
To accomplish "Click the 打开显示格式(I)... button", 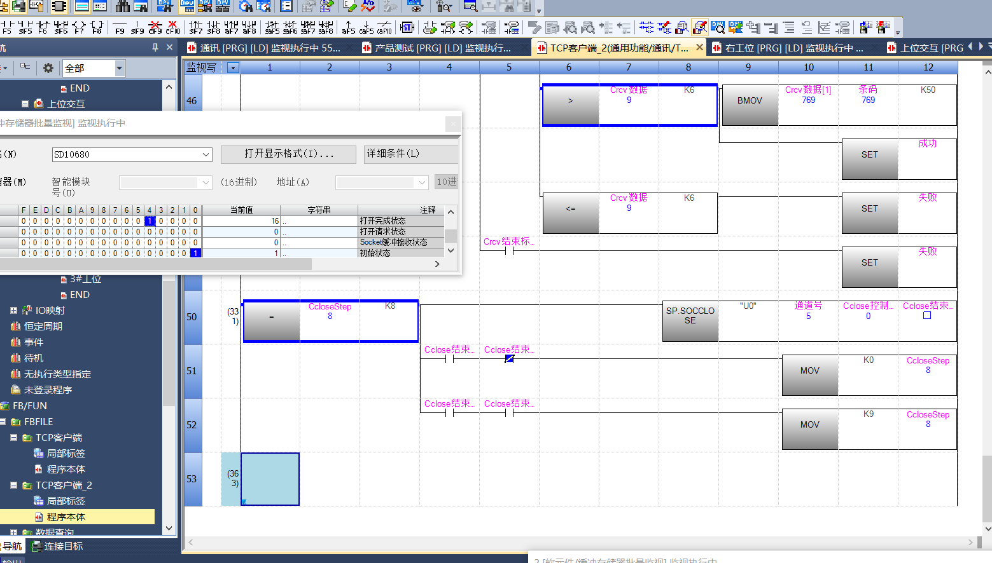I will [288, 154].
